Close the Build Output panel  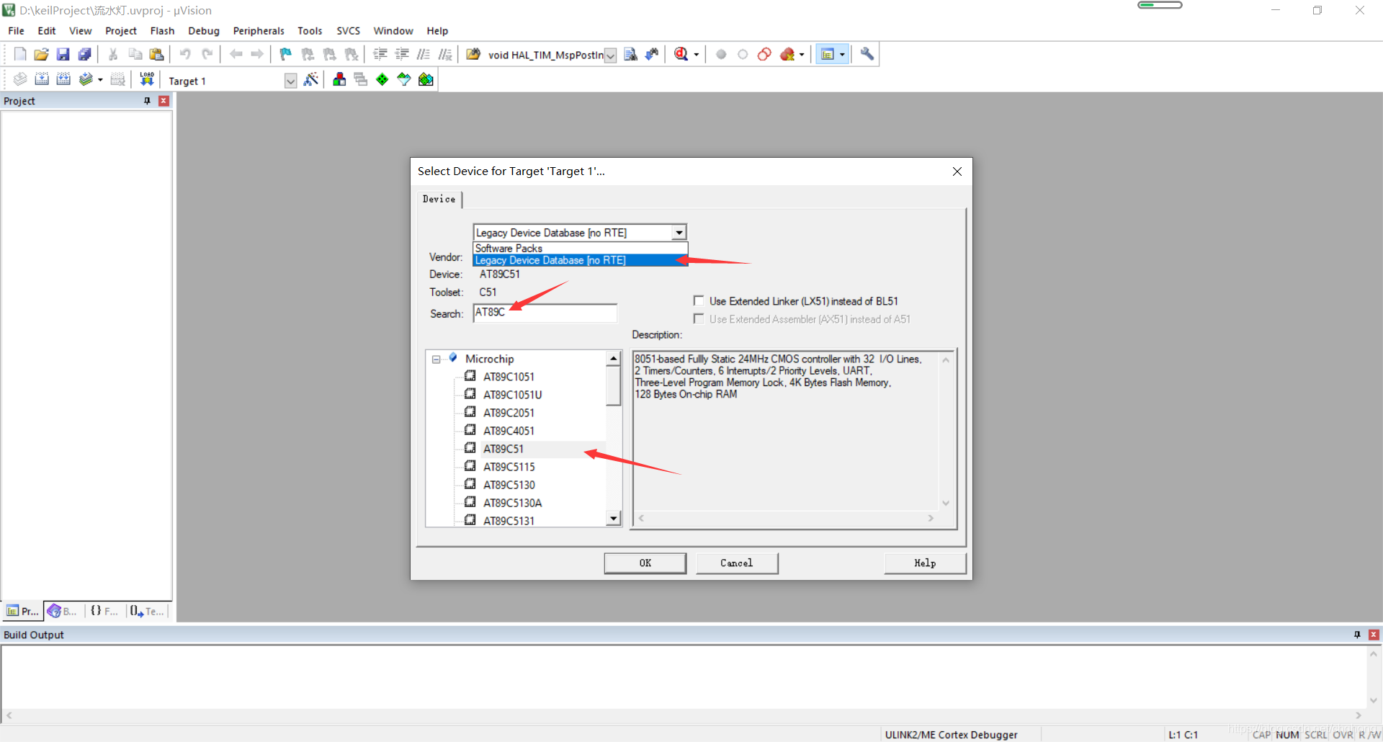point(1374,635)
